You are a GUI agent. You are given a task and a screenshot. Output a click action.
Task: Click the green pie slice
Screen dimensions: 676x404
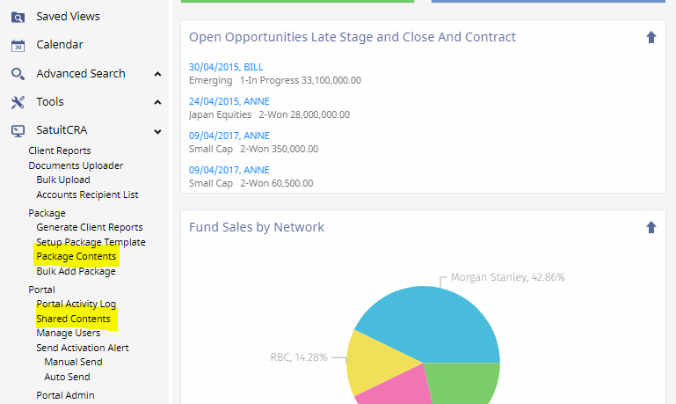[x=463, y=384]
